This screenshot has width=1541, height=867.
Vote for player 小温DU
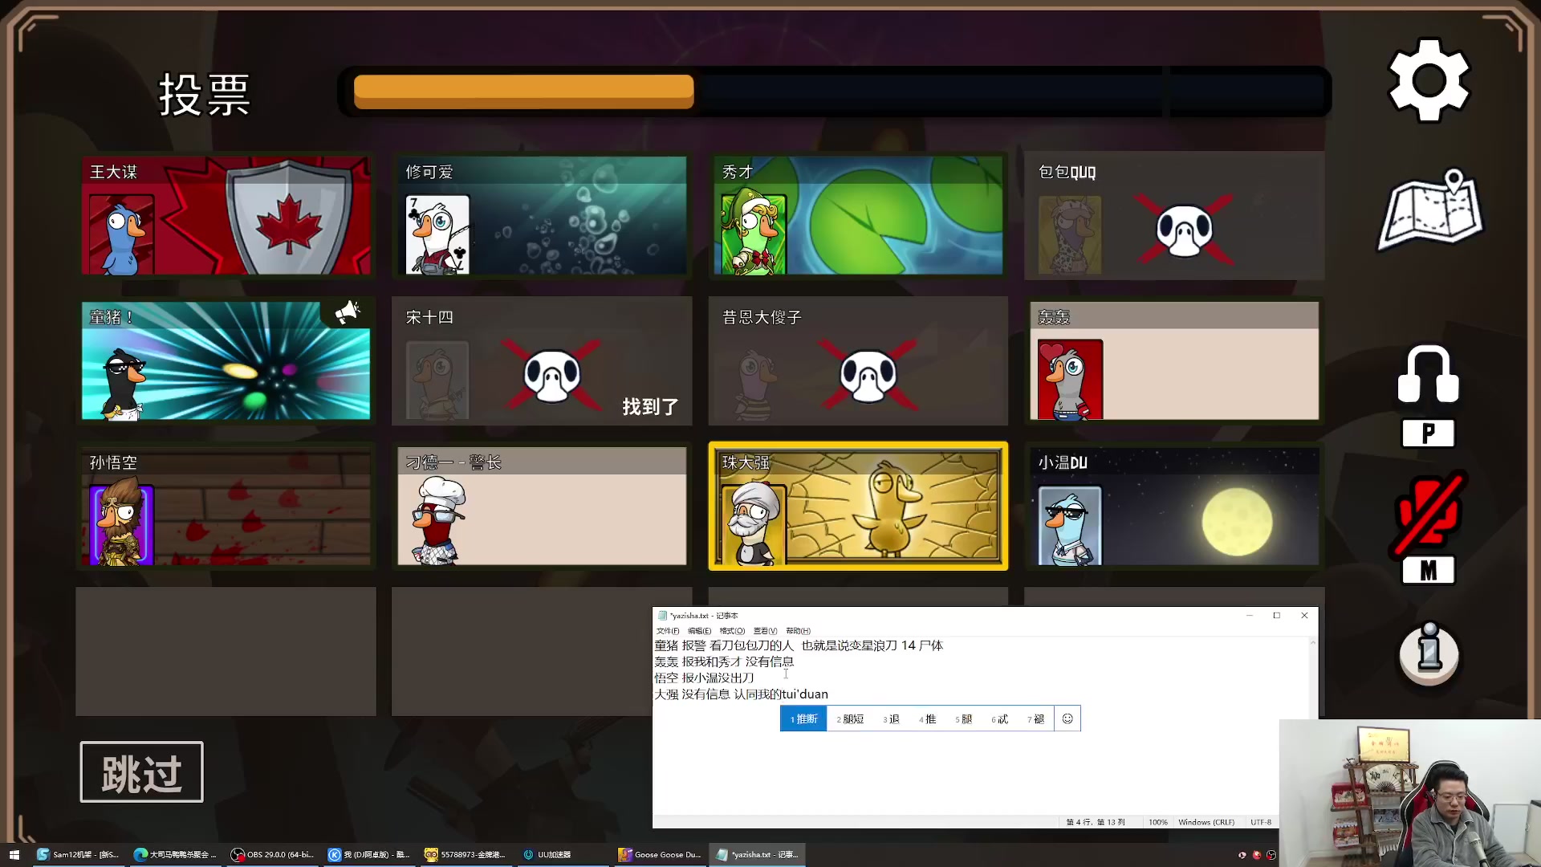[1174, 506]
